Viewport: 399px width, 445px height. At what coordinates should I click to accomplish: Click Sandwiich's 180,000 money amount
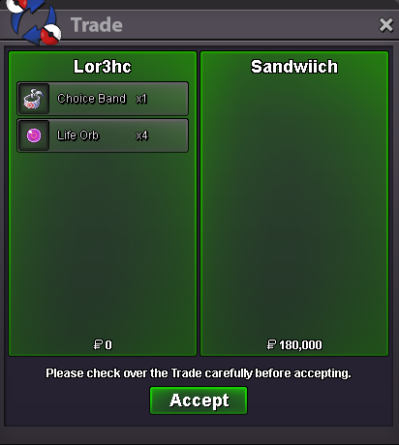click(x=300, y=345)
